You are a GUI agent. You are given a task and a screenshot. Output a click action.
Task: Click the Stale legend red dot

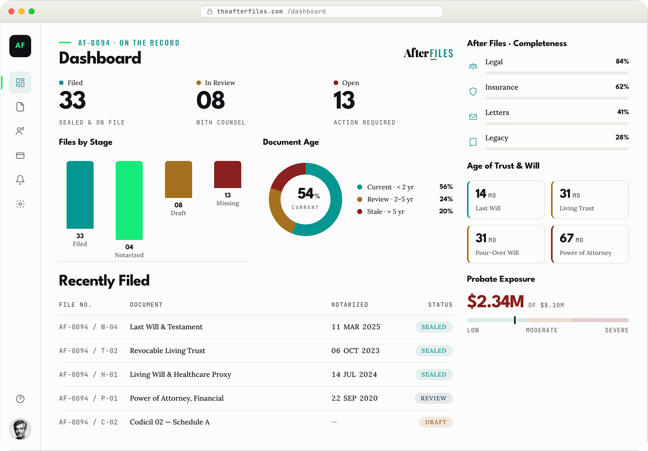(360, 211)
